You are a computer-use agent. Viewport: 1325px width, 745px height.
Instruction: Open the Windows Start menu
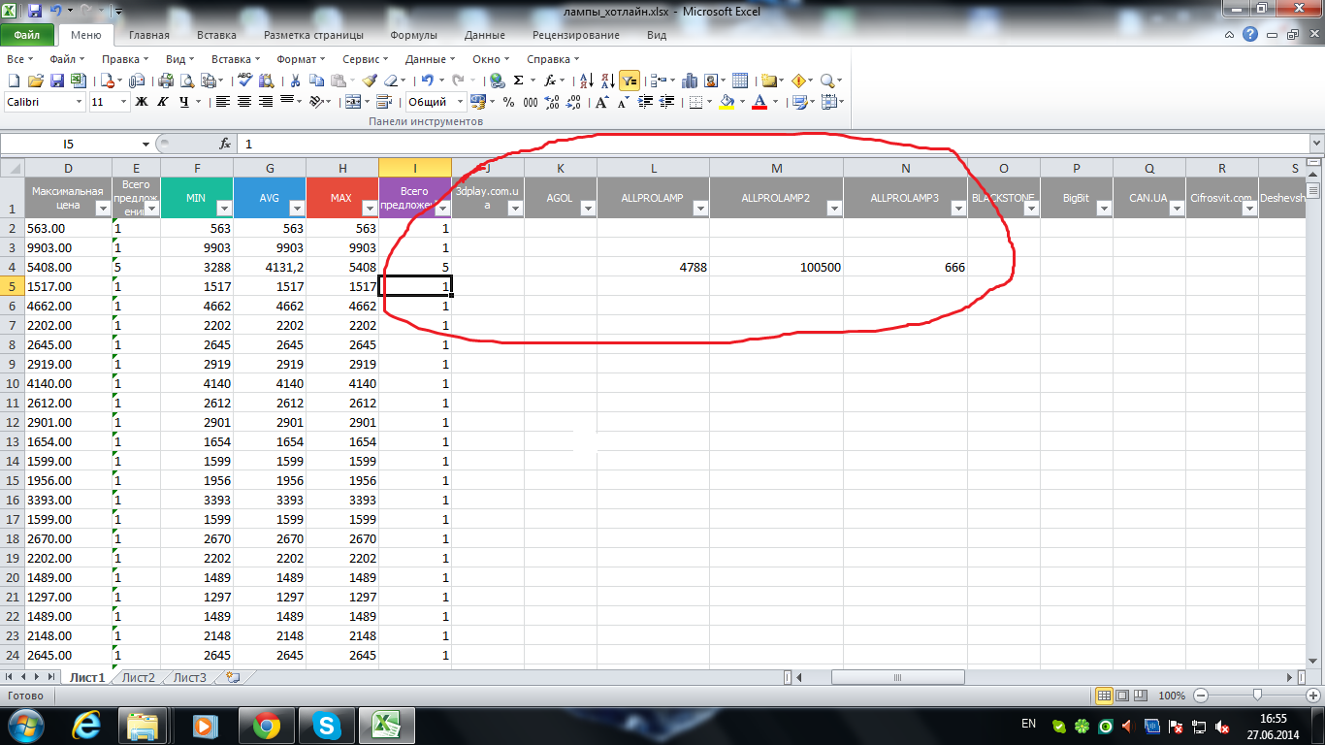click(x=23, y=724)
